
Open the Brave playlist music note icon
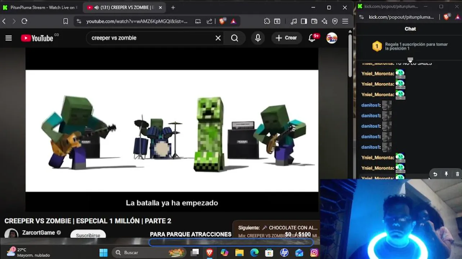click(x=294, y=22)
